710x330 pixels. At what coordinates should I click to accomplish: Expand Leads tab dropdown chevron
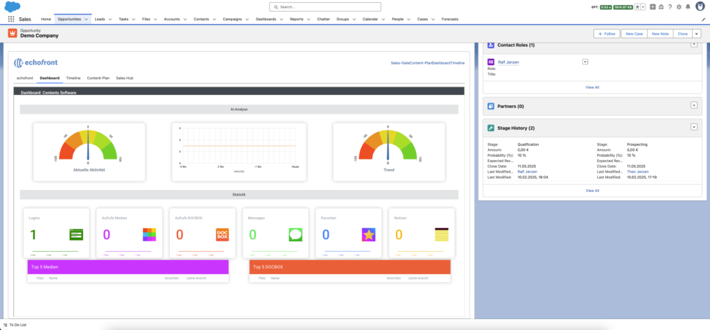110,19
